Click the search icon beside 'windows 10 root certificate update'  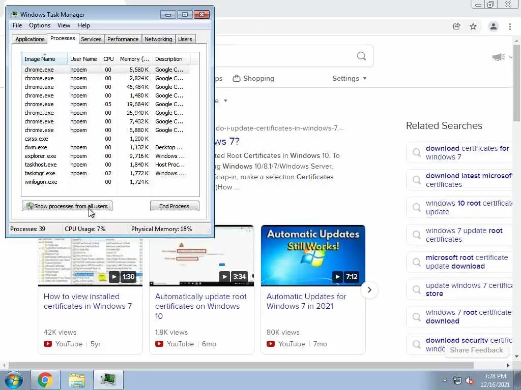416,207
